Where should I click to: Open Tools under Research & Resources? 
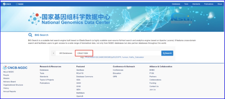[x=42, y=73]
